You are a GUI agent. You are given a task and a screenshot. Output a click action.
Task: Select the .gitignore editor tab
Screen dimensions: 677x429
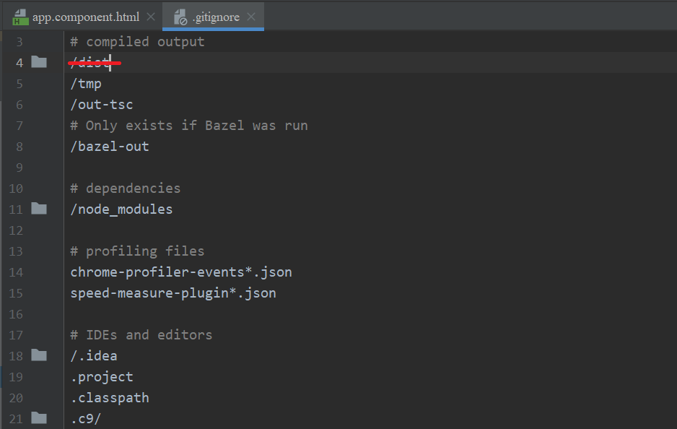click(x=215, y=17)
